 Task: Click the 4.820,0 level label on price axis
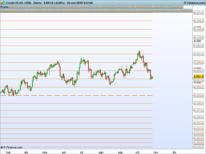[x=199, y=129]
